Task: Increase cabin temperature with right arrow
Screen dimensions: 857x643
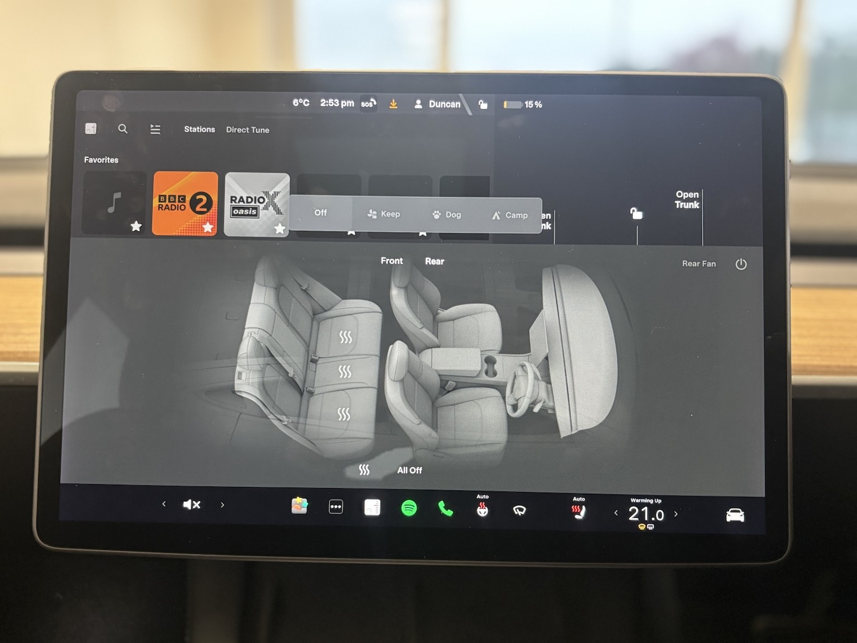Action: (x=676, y=514)
